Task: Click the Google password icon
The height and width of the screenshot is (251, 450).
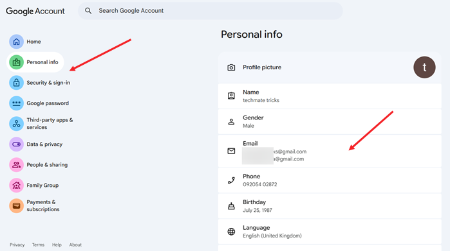Action: tap(16, 103)
